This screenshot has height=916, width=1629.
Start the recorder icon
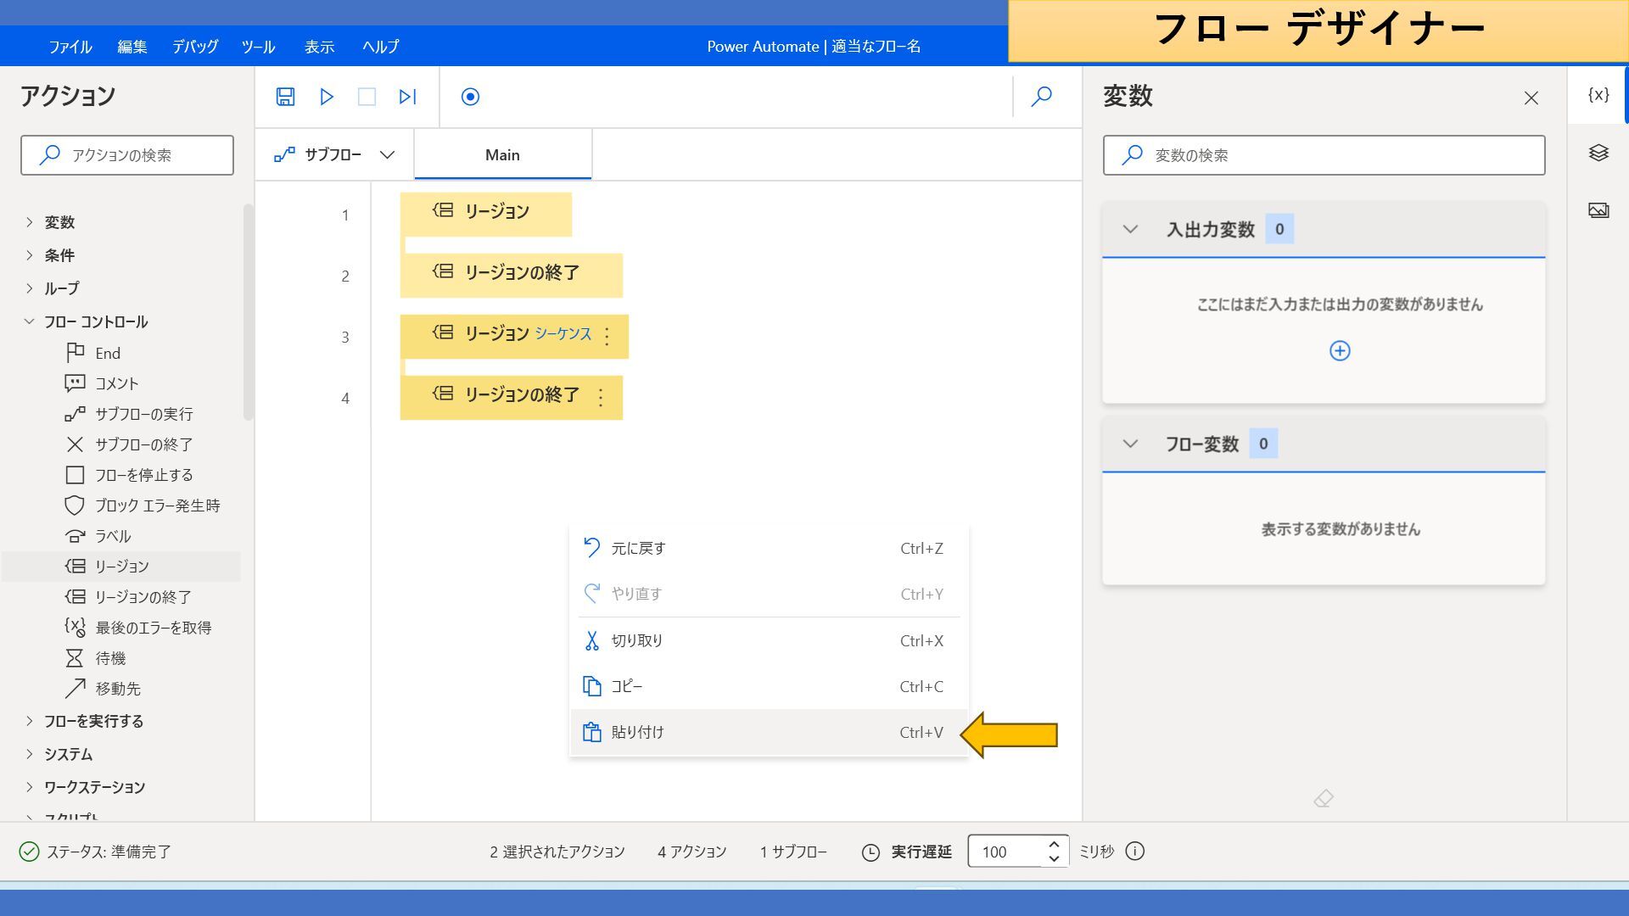click(x=470, y=97)
